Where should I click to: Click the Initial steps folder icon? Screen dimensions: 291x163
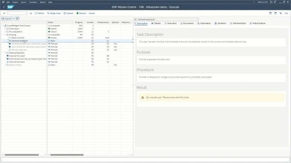pyautogui.click(x=8, y=29)
